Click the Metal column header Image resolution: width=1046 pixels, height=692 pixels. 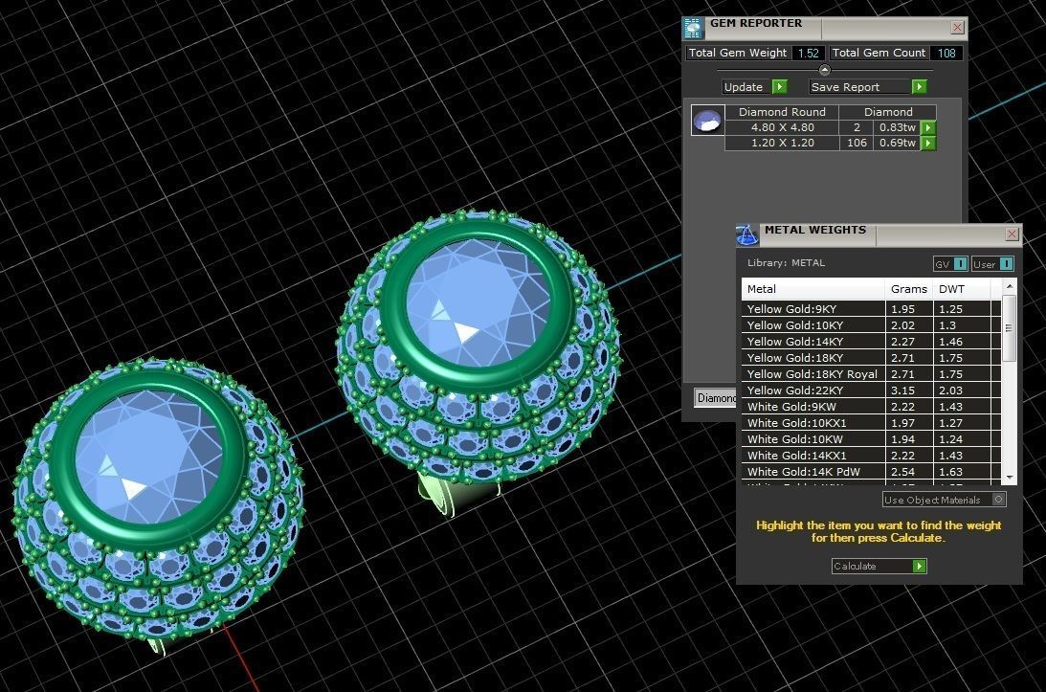click(x=813, y=289)
